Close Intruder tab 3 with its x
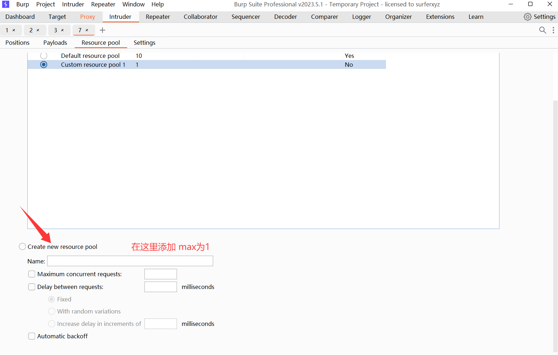The width and height of the screenshot is (558, 355). click(62, 30)
